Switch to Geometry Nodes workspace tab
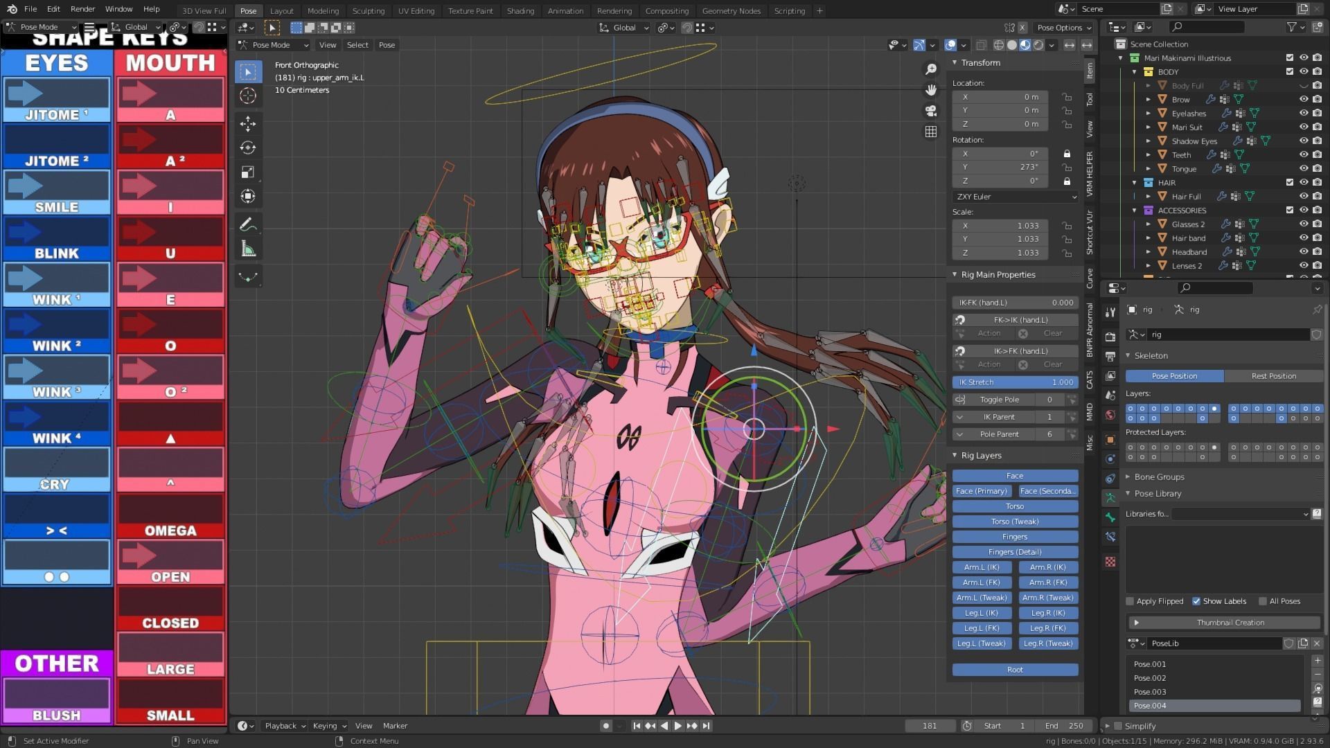The image size is (1330, 748). click(x=731, y=10)
